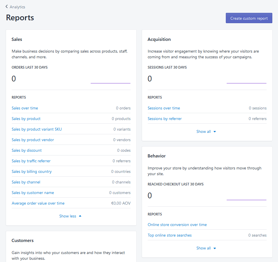The width and height of the screenshot is (278, 262).
Task: Open the Sales by billing country report
Action: pos(32,171)
